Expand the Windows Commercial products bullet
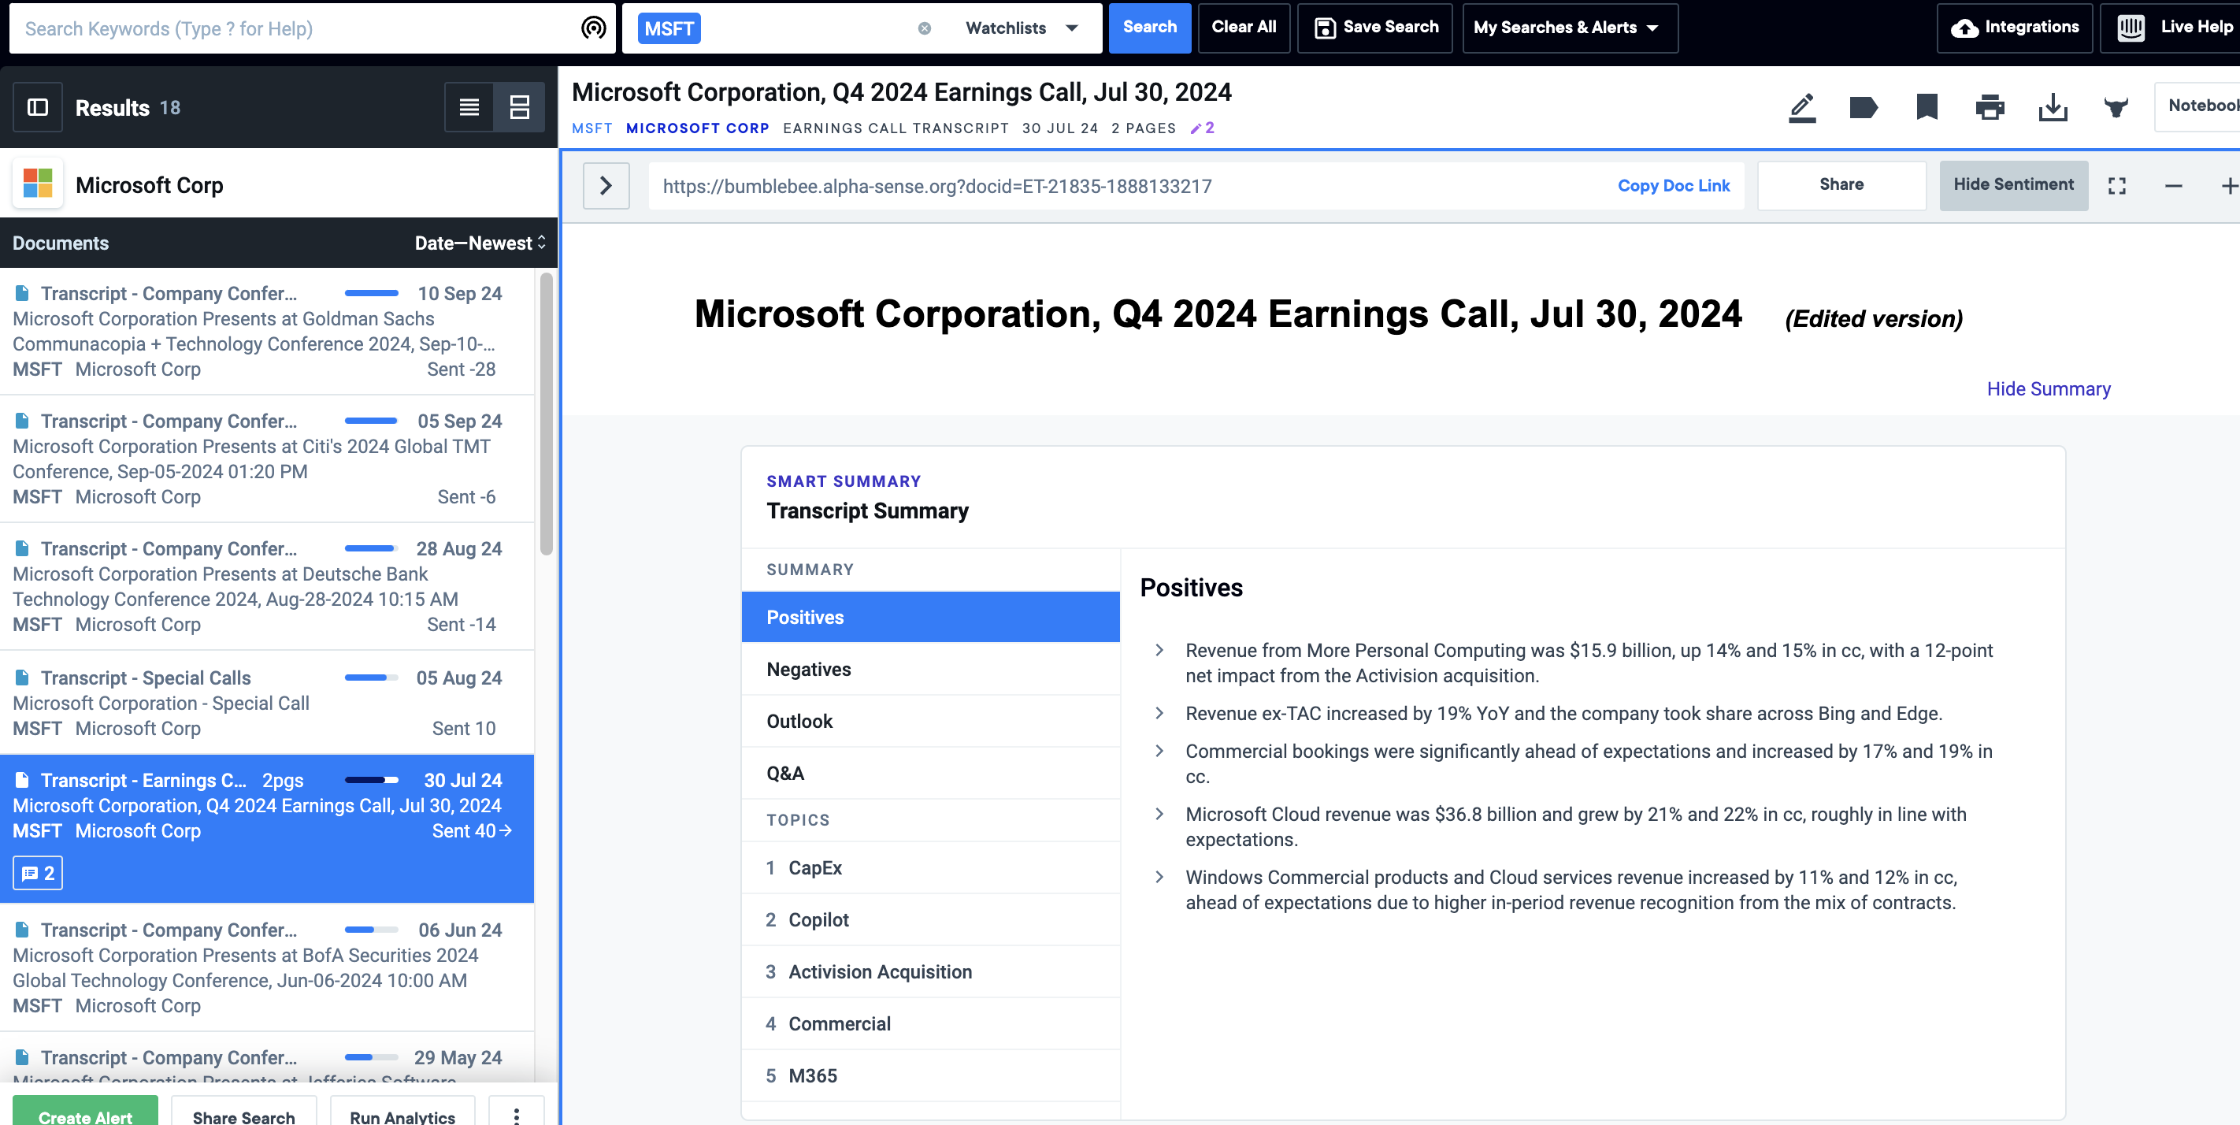Viewport: 2240px width, 1125px height. click(x=1159, y=877)
